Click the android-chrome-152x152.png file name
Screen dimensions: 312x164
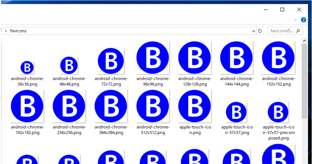click(x=278, y=81)
